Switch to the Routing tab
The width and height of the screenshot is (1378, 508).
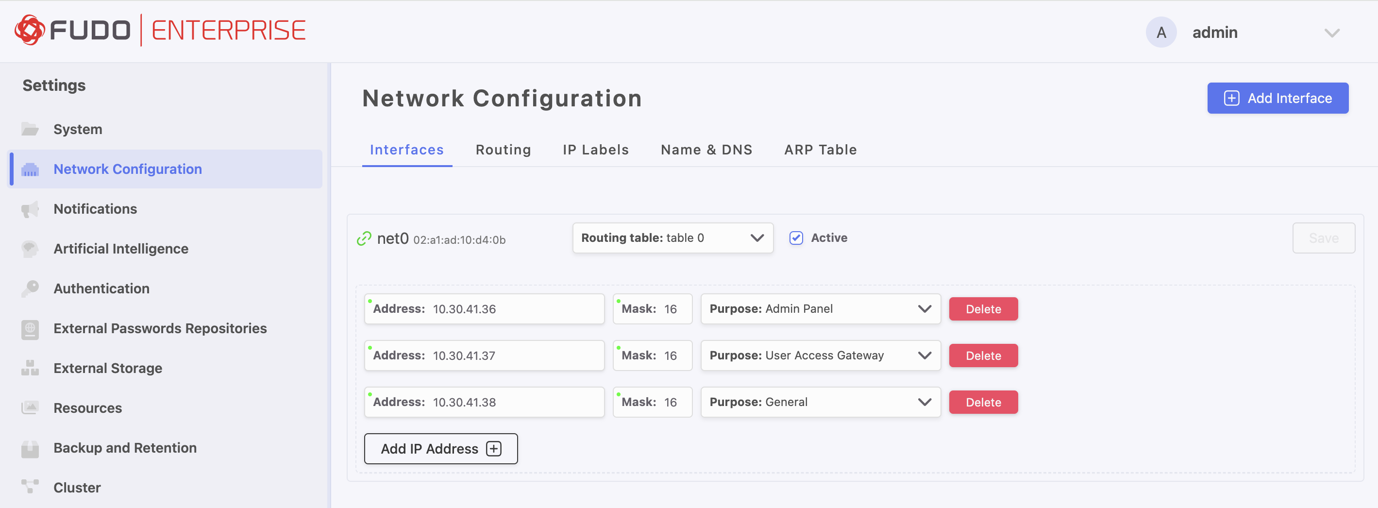coord(503,150)
